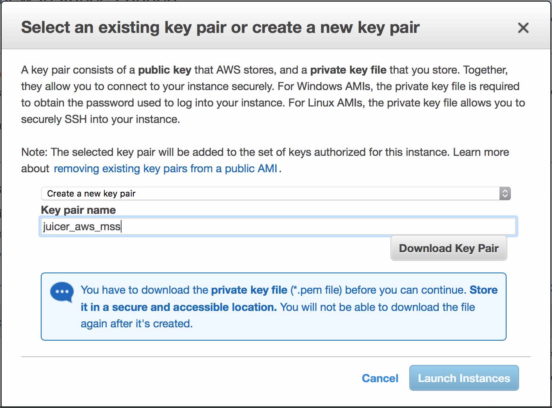
Task: Click the Download Key Pair button
Action: pos(448,248)
